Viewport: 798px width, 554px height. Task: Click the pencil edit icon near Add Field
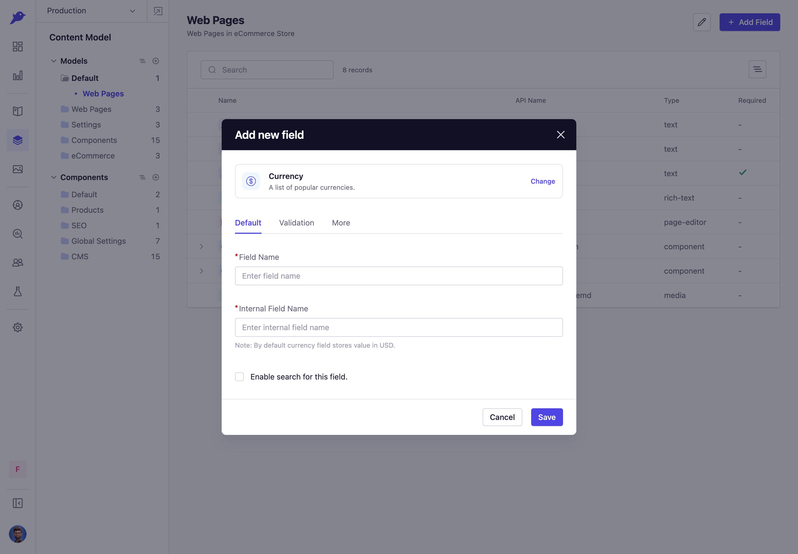(x=702, y=22)
